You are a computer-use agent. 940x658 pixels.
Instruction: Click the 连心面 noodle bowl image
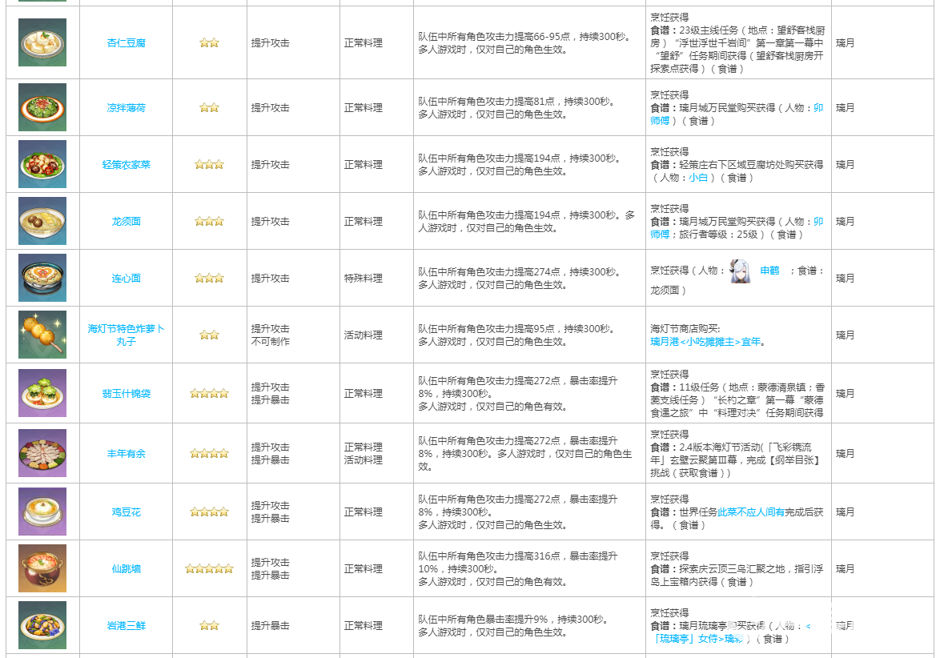[x=42, y=278]
